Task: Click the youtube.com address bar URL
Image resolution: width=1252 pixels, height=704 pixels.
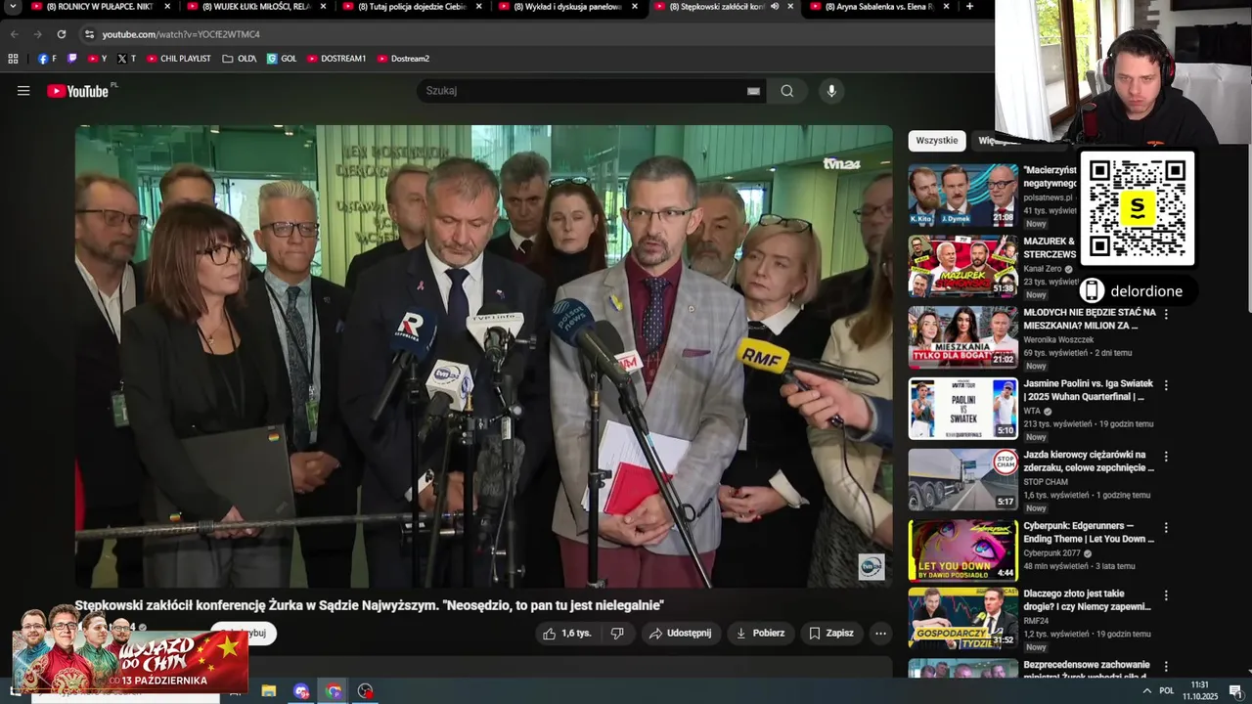Action: coord(181,34)
